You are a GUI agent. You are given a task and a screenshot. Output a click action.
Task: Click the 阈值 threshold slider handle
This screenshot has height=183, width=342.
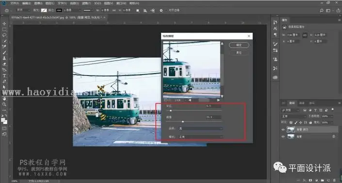pyautogui.click(x=183, y=122)
